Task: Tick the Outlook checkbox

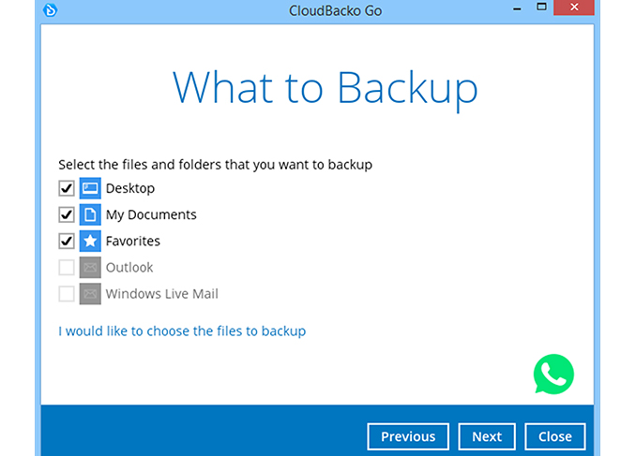Action: pyautogui.click(x=67, y=267)
